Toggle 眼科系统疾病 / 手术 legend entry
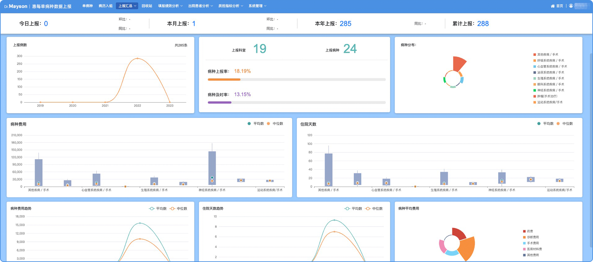The image size is (593, 262). (x=549, y=84)
